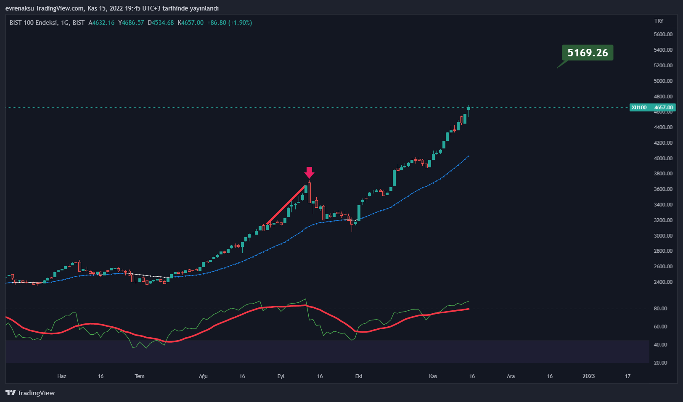Click the 'Ağu' month label on time axis

pos(203,376)
